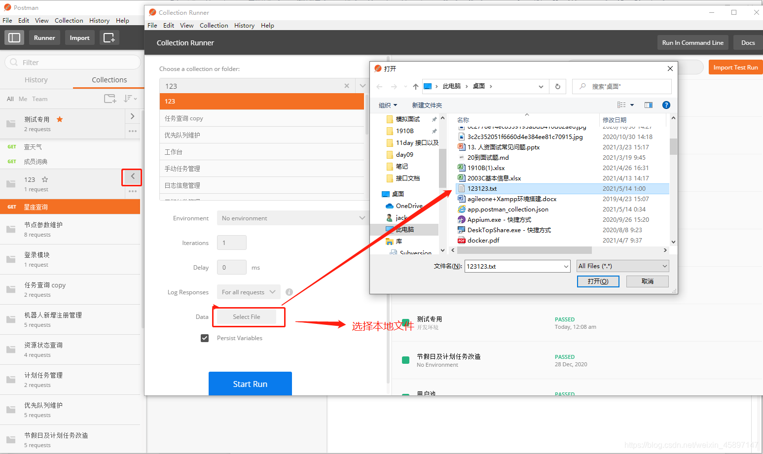Switch to the Collections tab

coord(109,80)
